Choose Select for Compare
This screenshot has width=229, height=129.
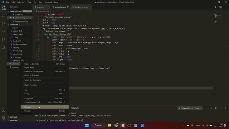pos(44,80)
